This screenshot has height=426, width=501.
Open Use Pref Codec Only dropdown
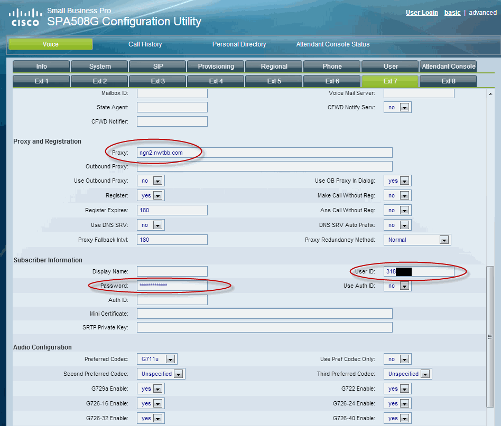397,359
